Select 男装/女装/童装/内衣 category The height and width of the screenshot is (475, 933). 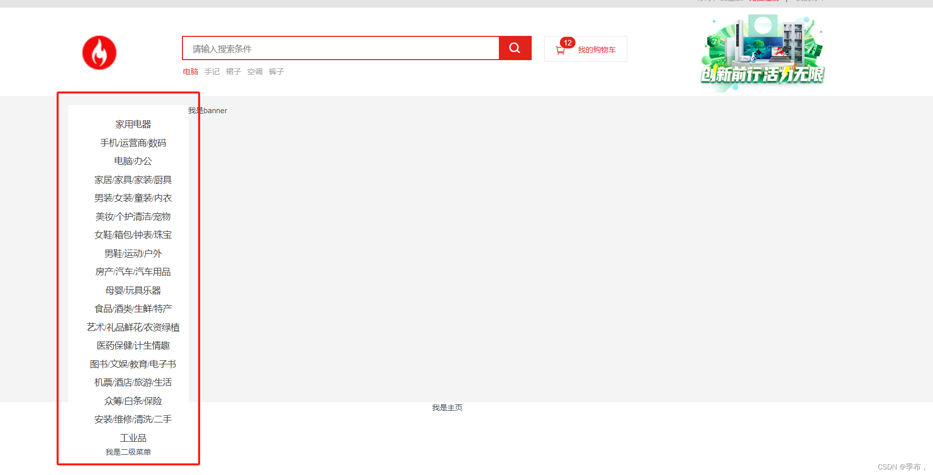[x=133, y=198]
